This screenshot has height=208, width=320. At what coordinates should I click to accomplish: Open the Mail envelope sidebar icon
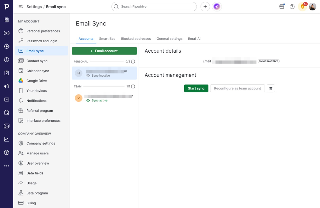tap(7, 99)
